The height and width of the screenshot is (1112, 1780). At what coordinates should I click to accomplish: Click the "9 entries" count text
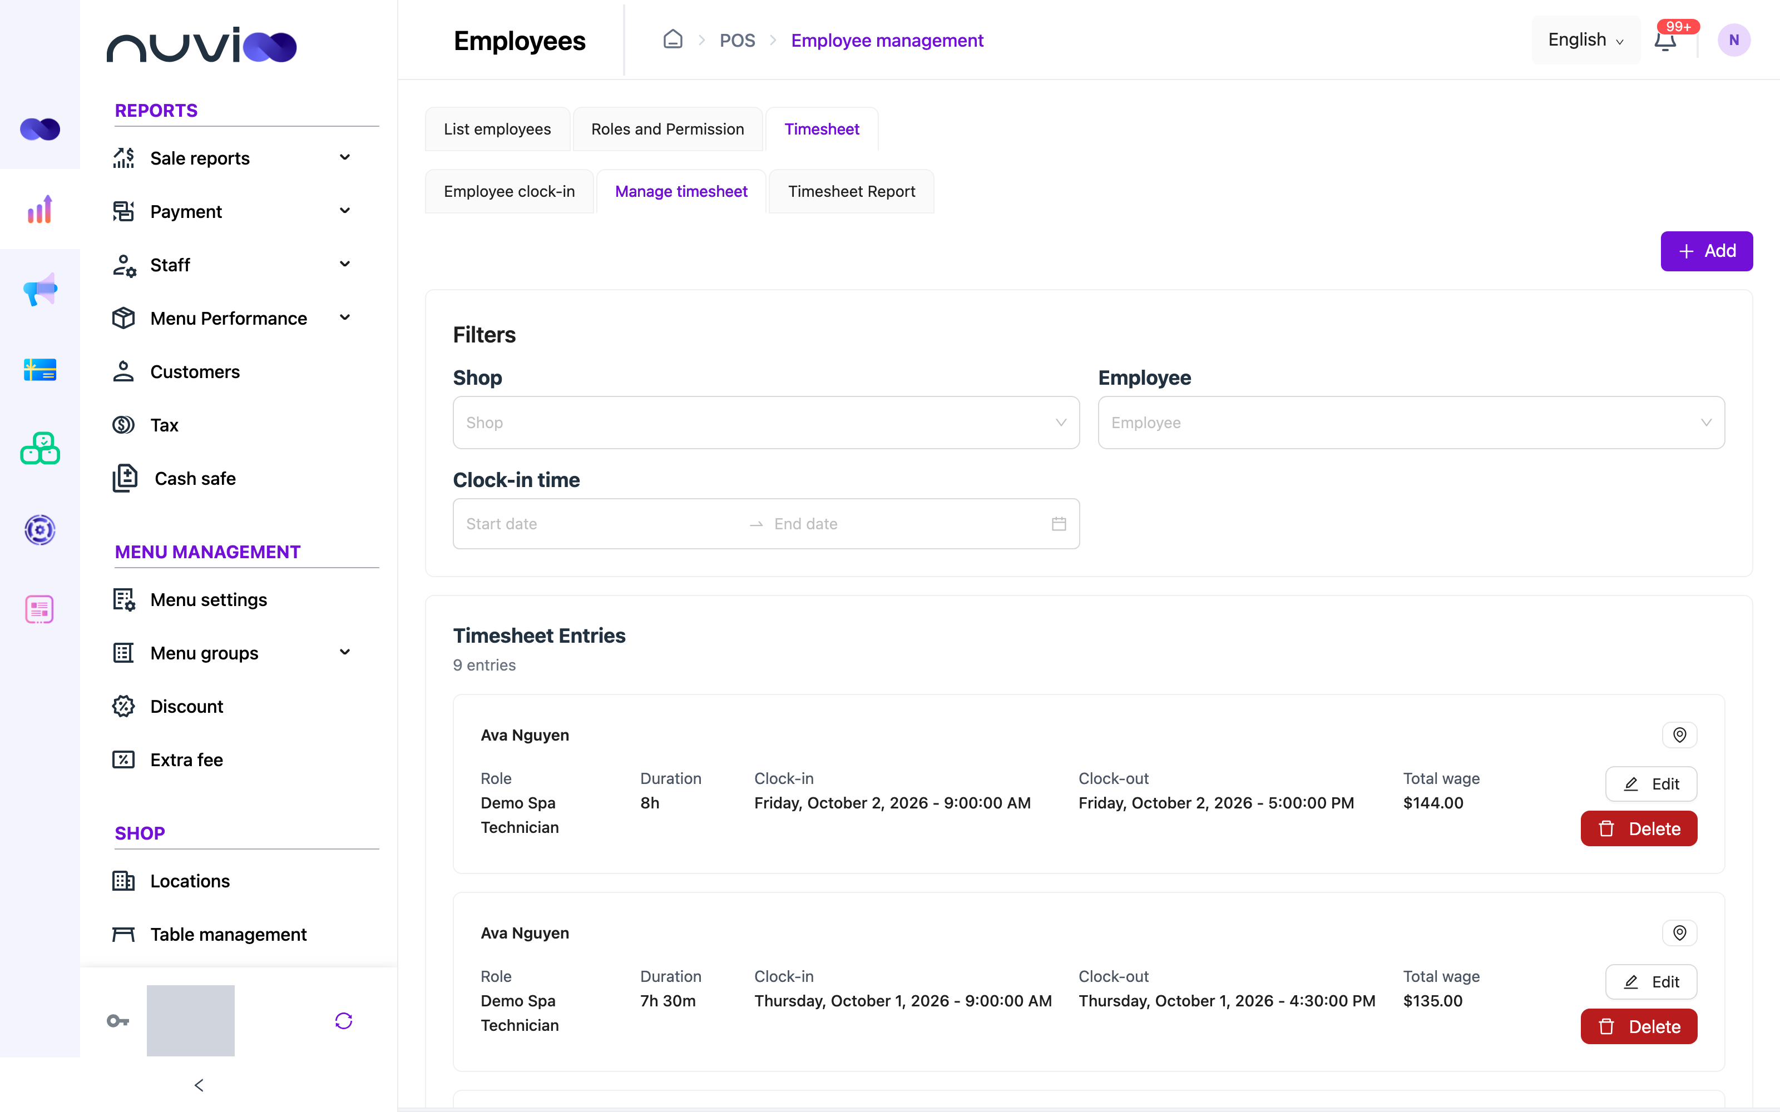coord(484,665)
